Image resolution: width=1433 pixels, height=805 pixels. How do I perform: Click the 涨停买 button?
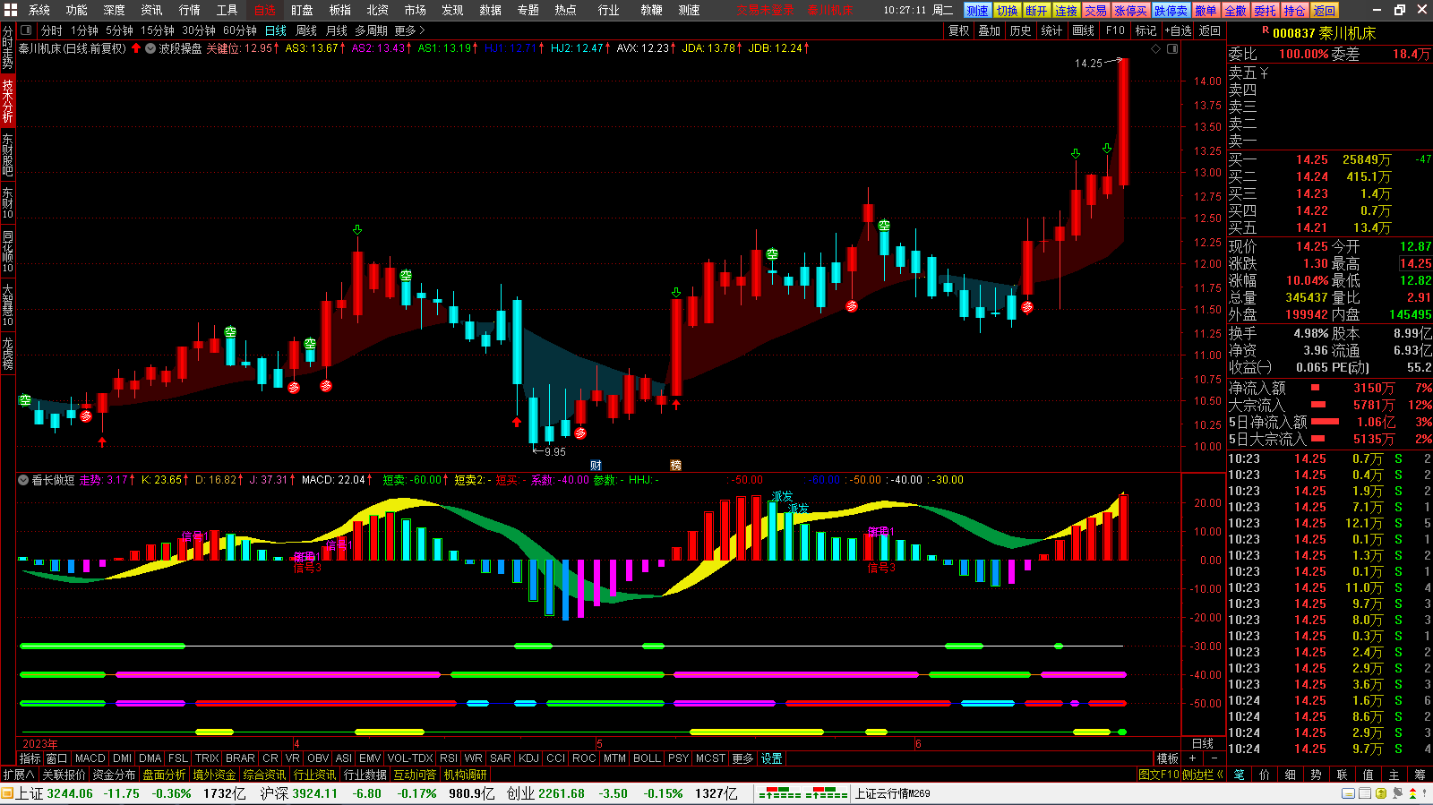point(1131,11)
